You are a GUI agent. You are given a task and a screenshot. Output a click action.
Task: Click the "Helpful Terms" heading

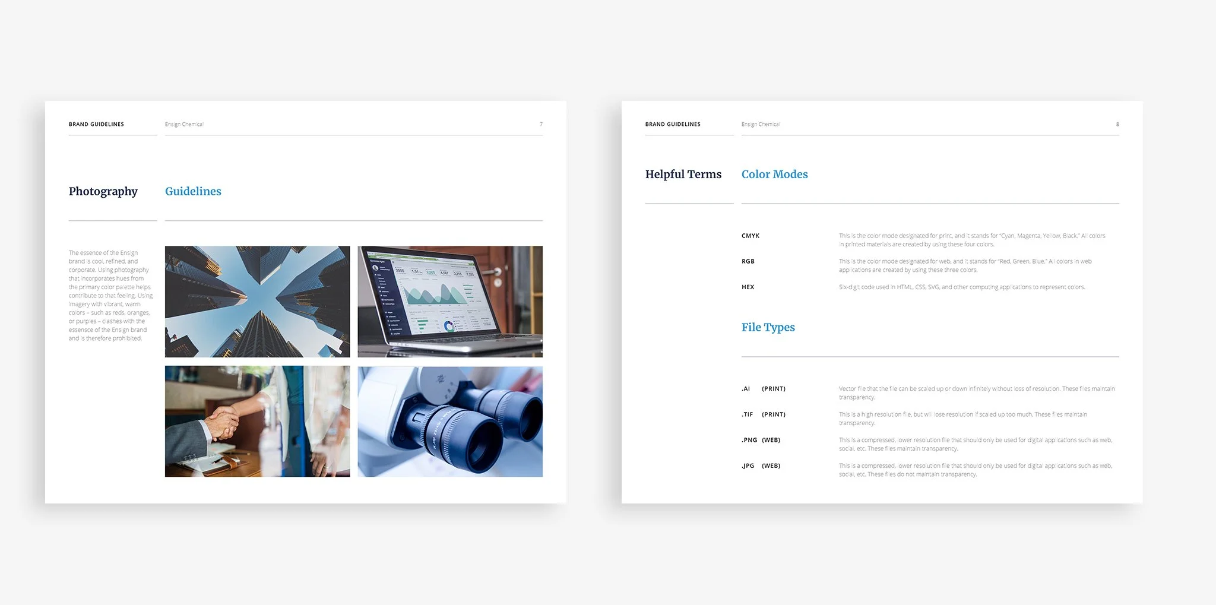[x=683, y=174]
